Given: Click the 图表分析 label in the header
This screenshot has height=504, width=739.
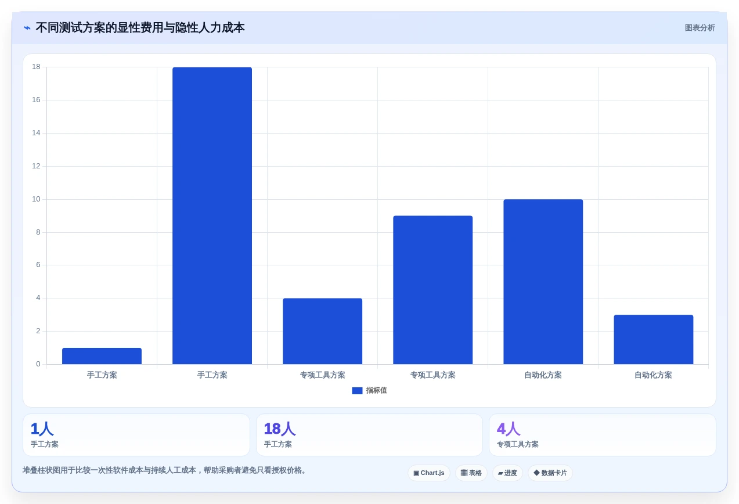Looking at the screenshot, I should pyautogui.click(x=700, y=28).
